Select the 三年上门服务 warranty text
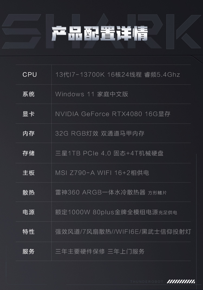203x290 pixels. [126, 251]
